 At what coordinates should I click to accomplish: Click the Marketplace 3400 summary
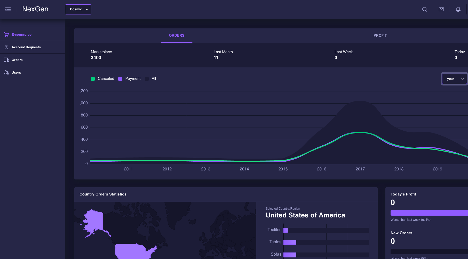101,55
